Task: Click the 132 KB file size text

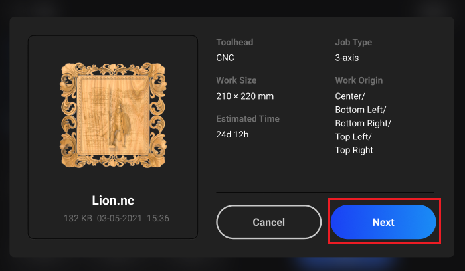Action: click(x=78, y=219)
